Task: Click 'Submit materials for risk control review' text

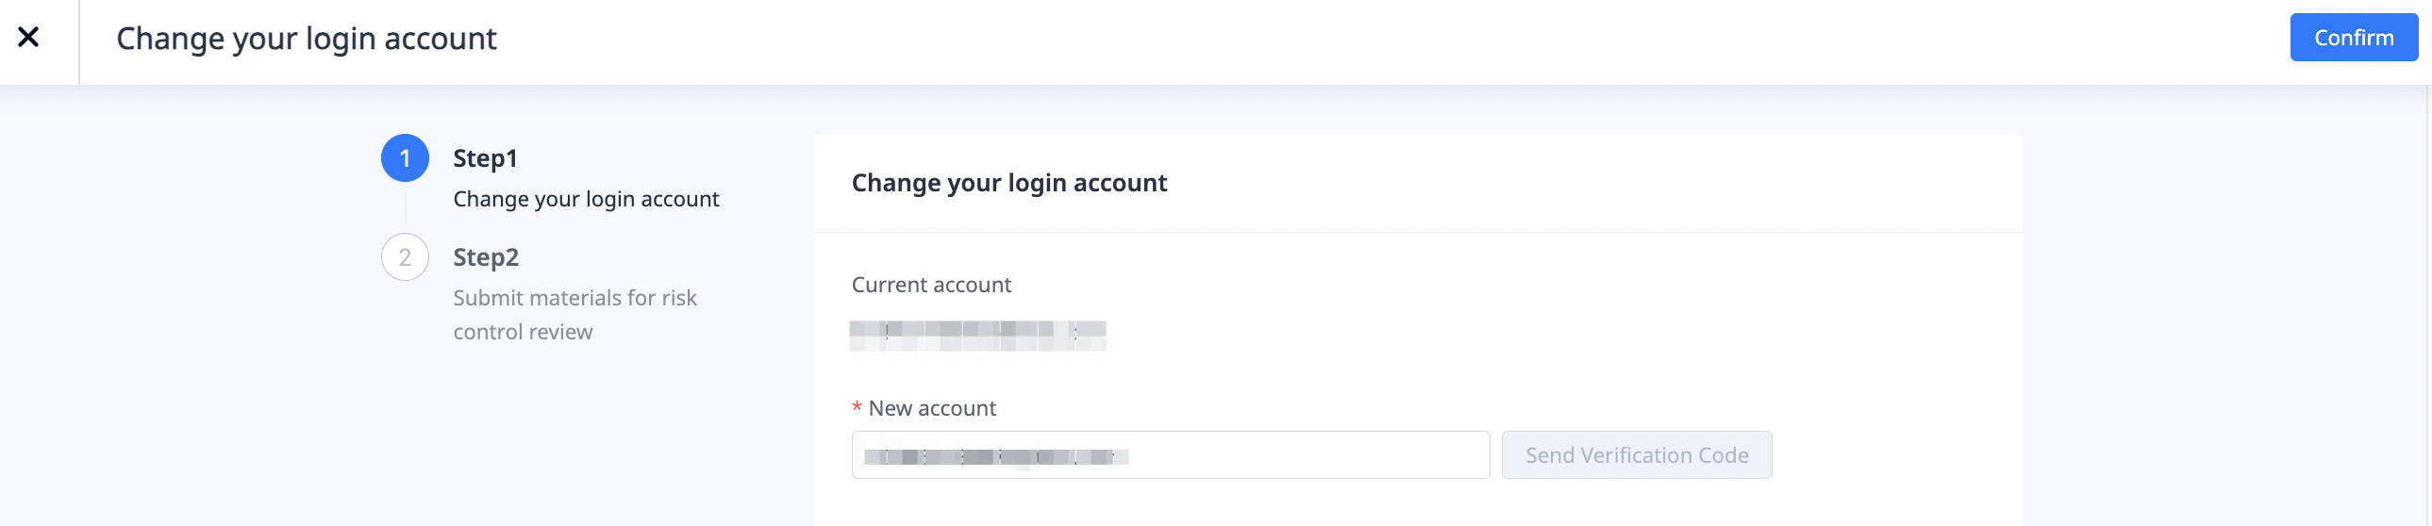Action: click(x=574, y=315)
